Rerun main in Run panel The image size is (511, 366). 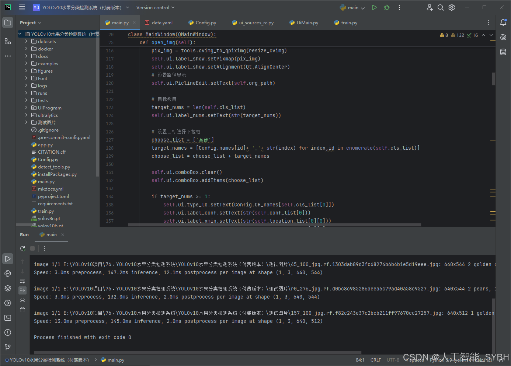22,248
